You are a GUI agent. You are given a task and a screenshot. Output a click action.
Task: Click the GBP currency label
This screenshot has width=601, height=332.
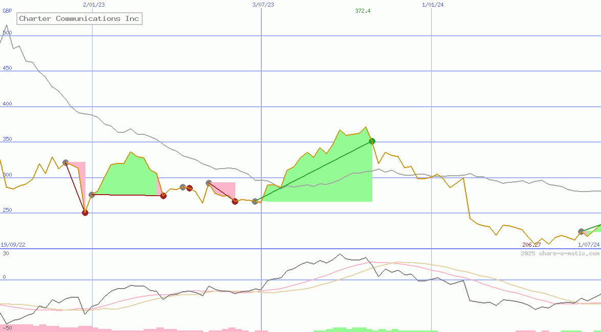pos(7,11)
